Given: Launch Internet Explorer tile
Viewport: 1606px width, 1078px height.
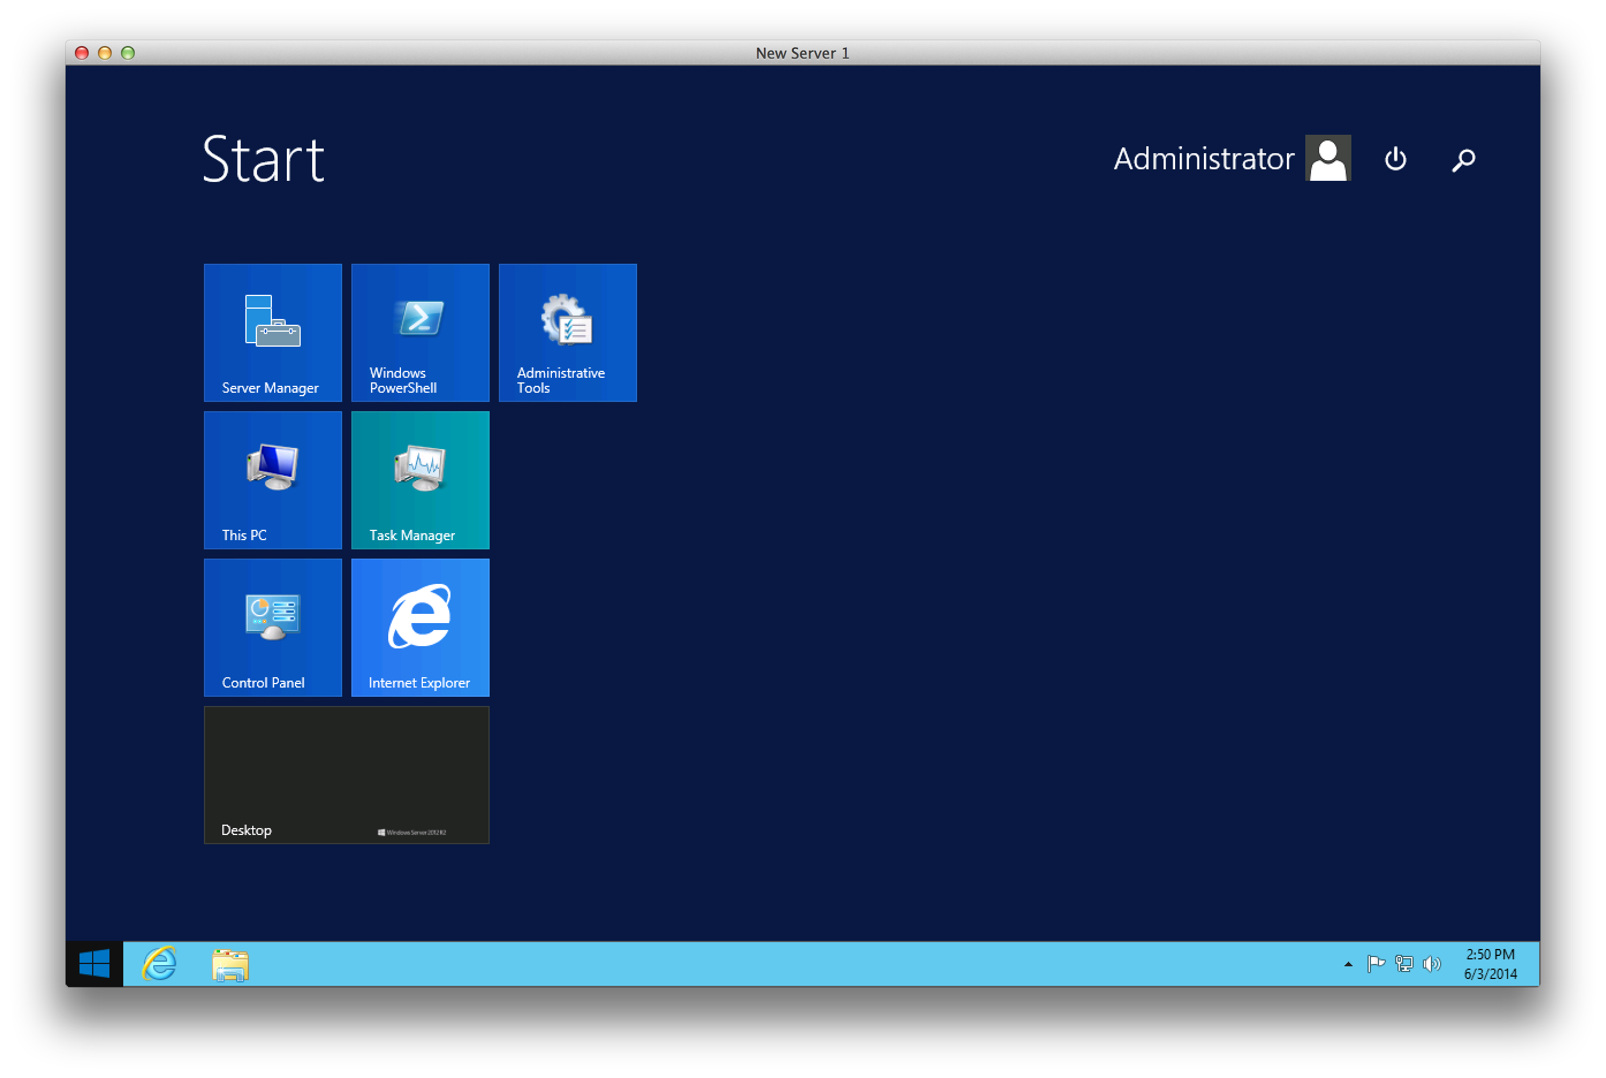Looking at the screenshot, I should [419, 627].
